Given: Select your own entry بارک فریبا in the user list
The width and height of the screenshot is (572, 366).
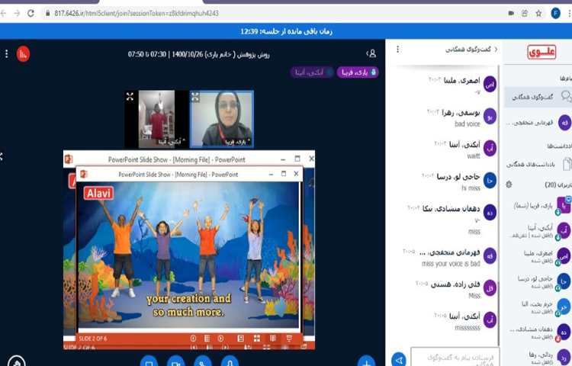Looking at the screenshot, I should click(538, 207).
